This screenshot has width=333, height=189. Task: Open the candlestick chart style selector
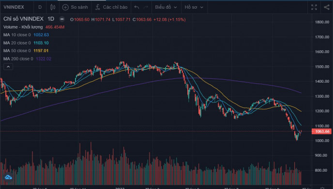tap(53, 7)
